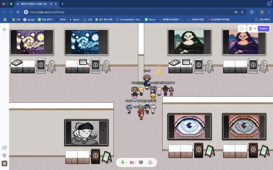Bookmark this page with star icon
The width and height of the screenshot is (273, 170).
[242, 12]
